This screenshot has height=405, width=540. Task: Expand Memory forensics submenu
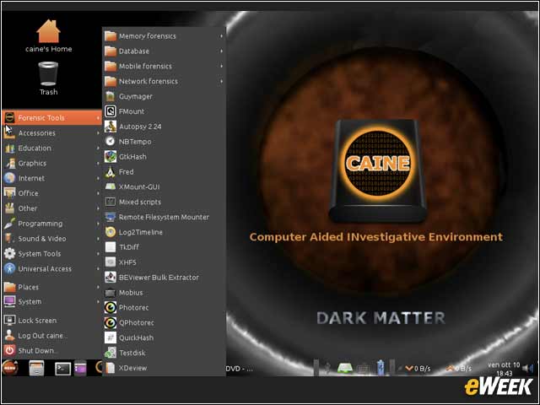point(164,35)
